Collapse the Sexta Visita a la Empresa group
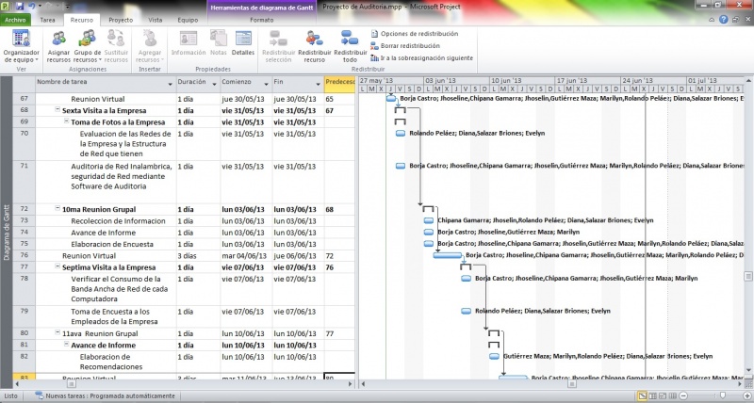Screen dimensions: 754x403 pyautogui.click(x=57, y=110)
